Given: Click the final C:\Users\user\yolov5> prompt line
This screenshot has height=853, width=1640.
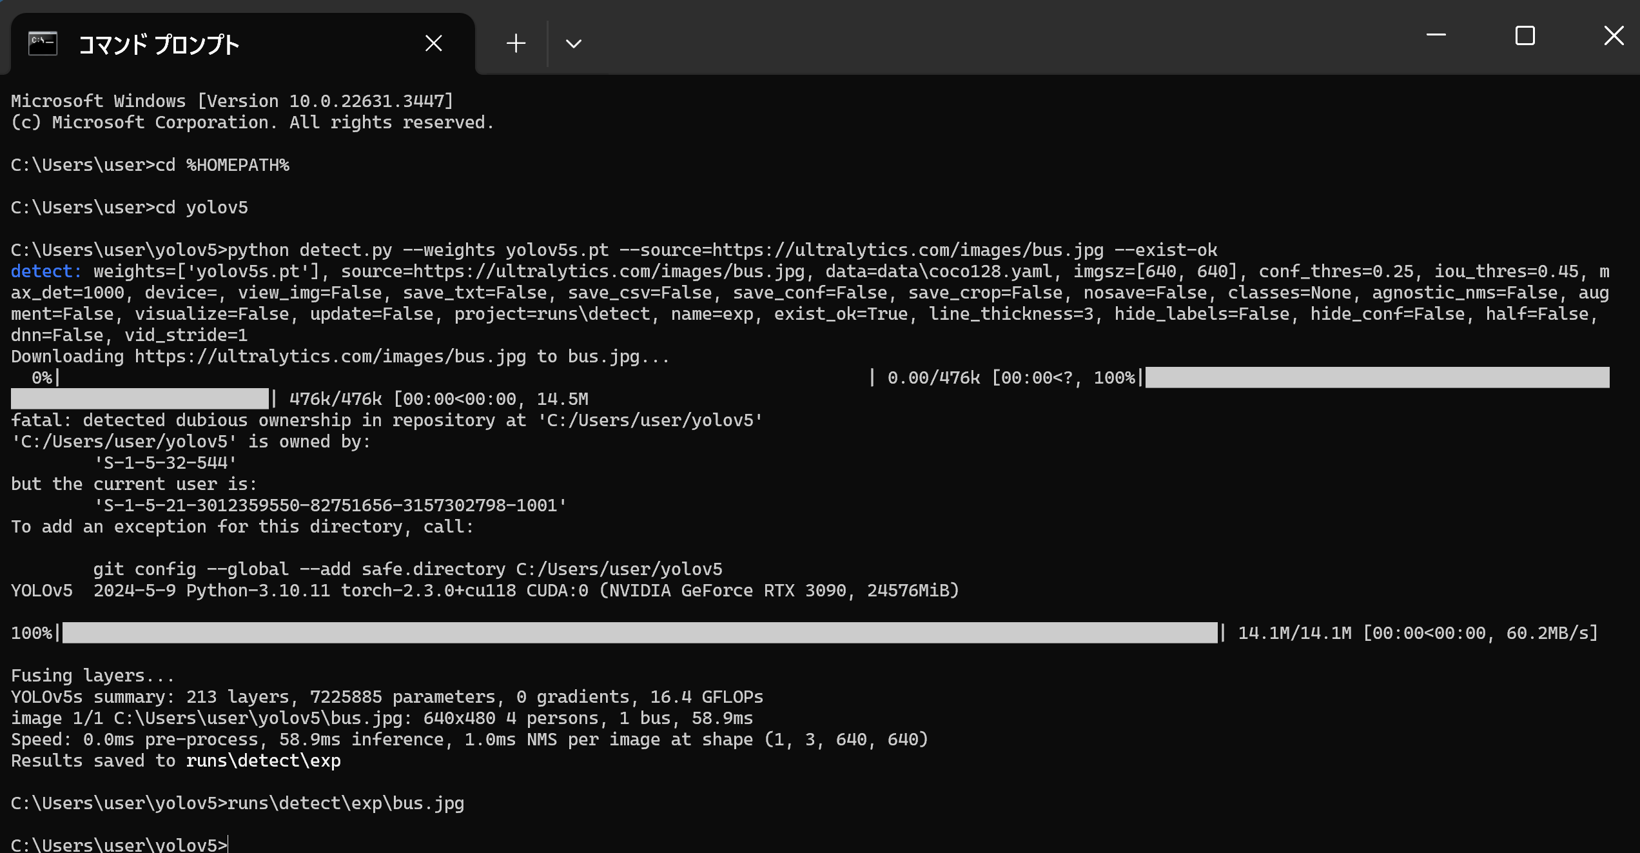Looking at the screenshot, I should tap(119, 844).
